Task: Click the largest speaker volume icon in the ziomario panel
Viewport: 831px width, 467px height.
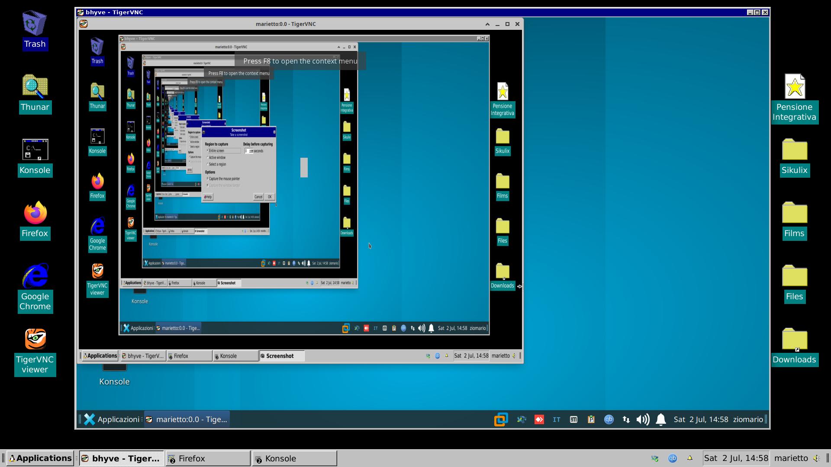Action: pos(643,419)
